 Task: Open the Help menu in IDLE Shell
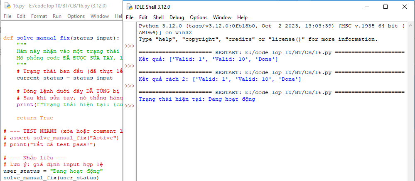tap(242, 17)
